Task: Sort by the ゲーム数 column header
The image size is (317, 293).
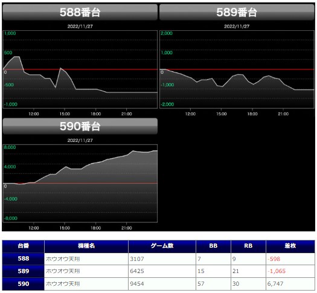Action: tap(162, 246)
